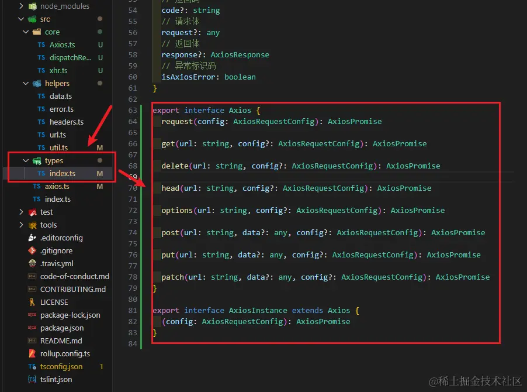Click the .gitignore git icon

[32, 250]
